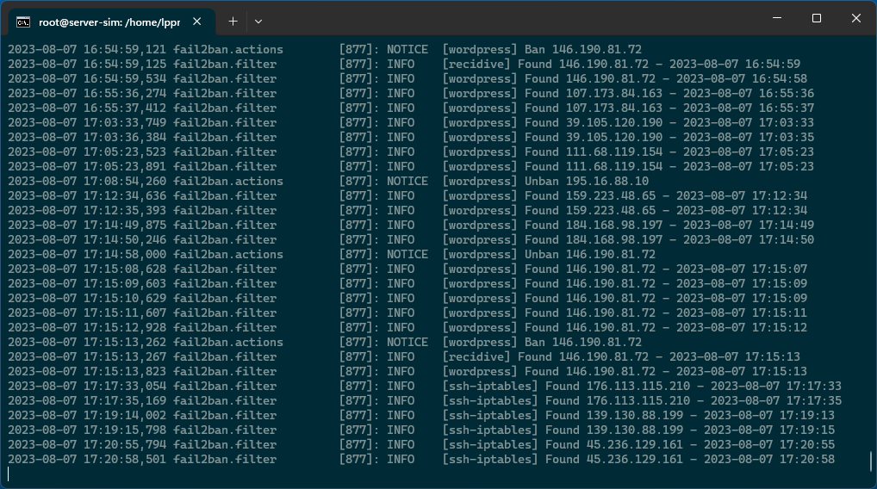Viewport: 877px width, 489px height.
Task: Minimize the terminal window
Action: click(775, 19)
